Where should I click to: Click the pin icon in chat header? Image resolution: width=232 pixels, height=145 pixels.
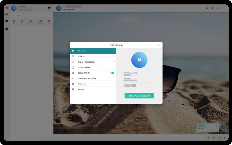click(x=207, y=8)
